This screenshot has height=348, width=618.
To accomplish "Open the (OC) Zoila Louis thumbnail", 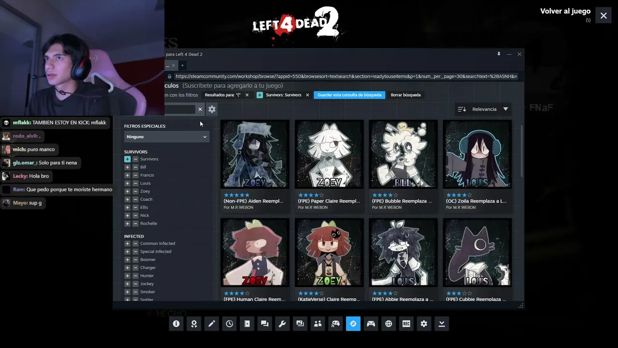I will [477, 154].
